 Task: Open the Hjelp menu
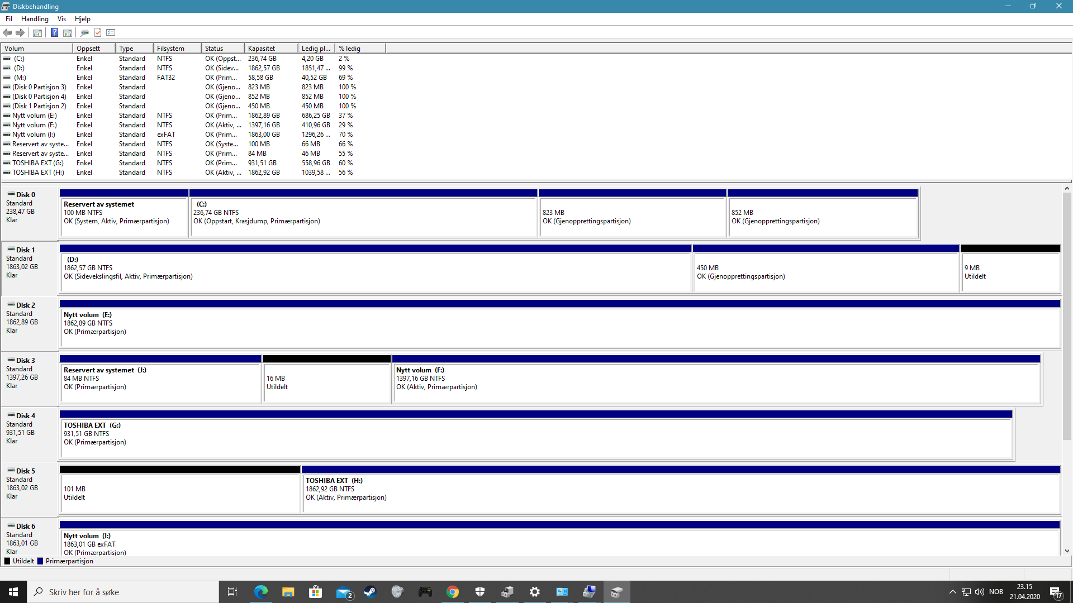(82, 19)
